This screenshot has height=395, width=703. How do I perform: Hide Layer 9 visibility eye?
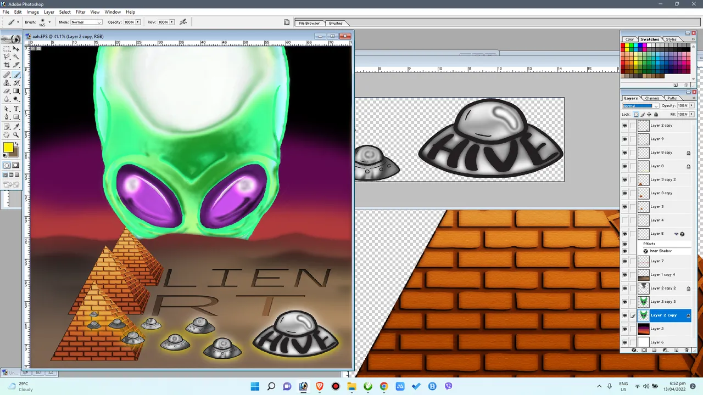pos(624,139)
